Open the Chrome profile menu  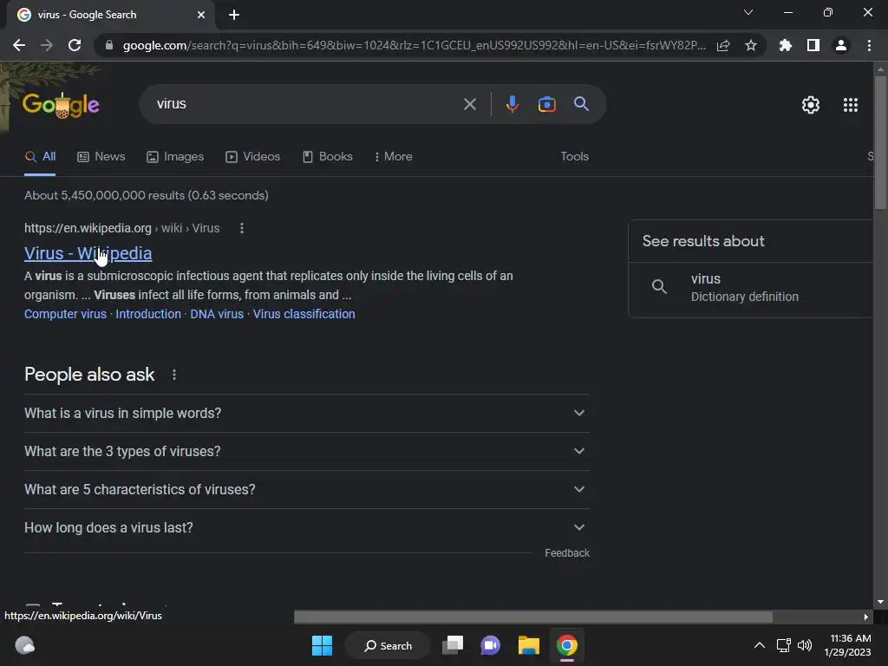[x=841, y=45]
